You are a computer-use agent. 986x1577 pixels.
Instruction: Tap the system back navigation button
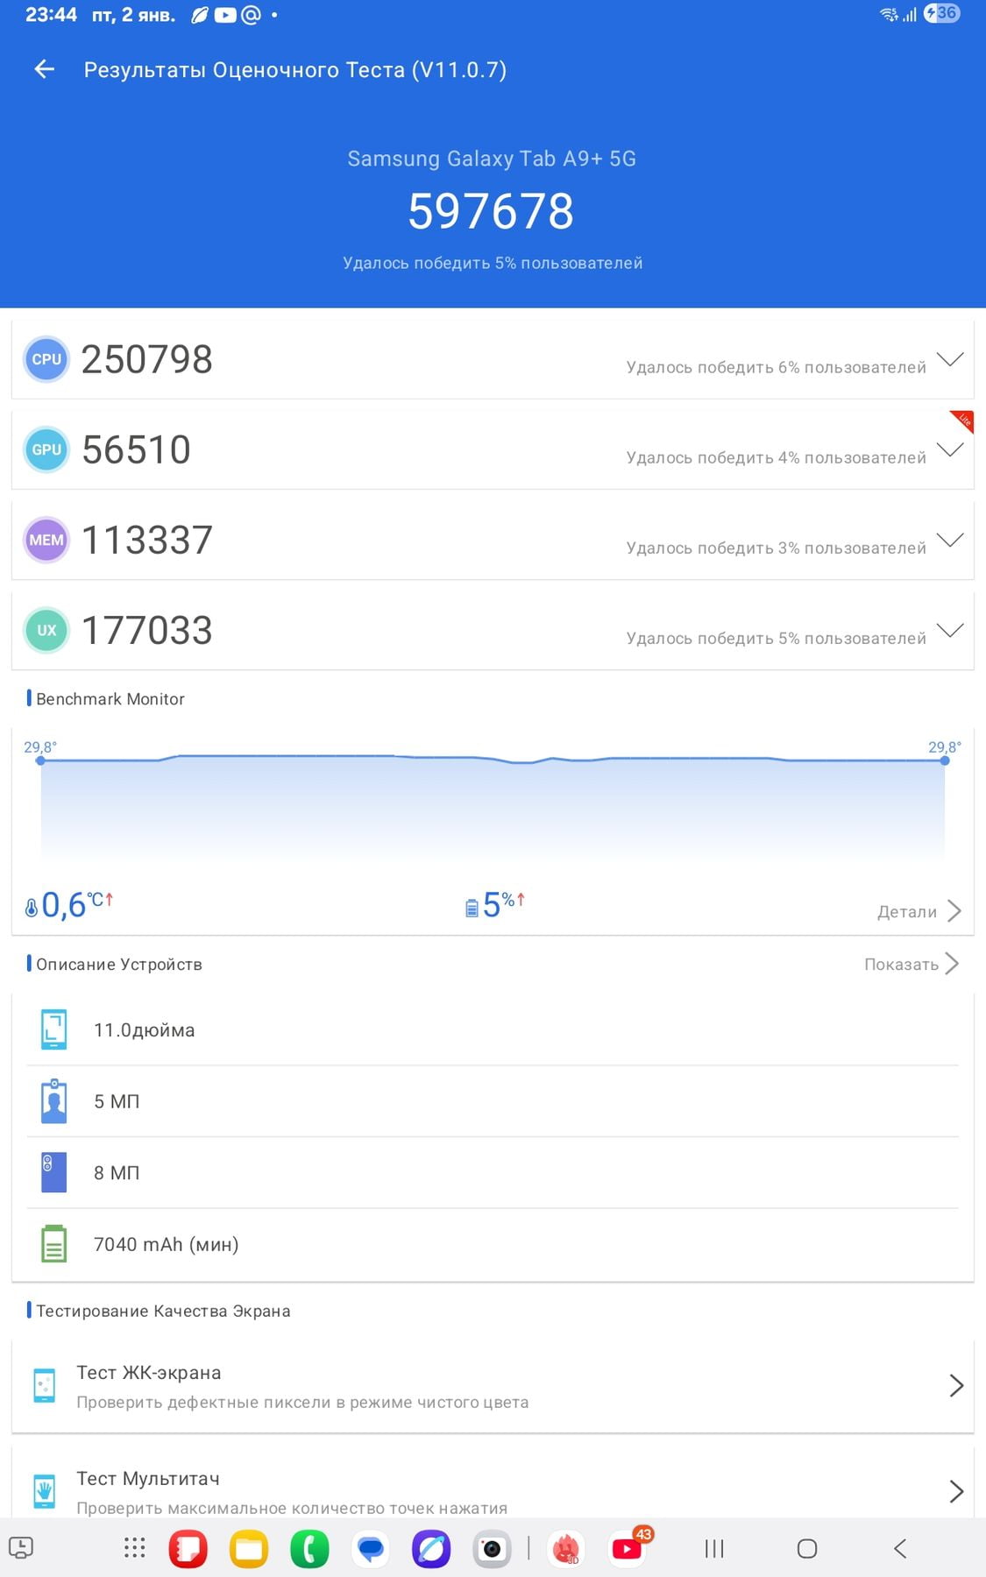[900, 1549]
